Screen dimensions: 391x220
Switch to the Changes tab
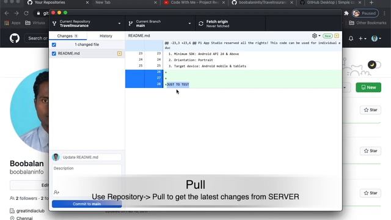68,36
